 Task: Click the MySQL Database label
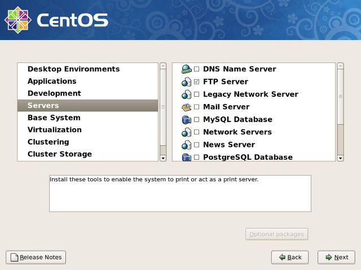pyautogui.click(x=237, y=120)
